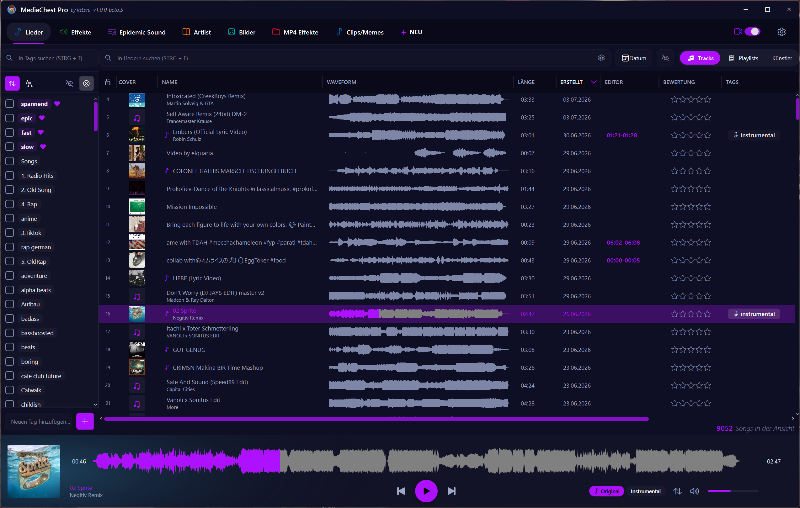
Task: Add new tag with the plus button
Action: pyautogui.click(x=85, y=421)
